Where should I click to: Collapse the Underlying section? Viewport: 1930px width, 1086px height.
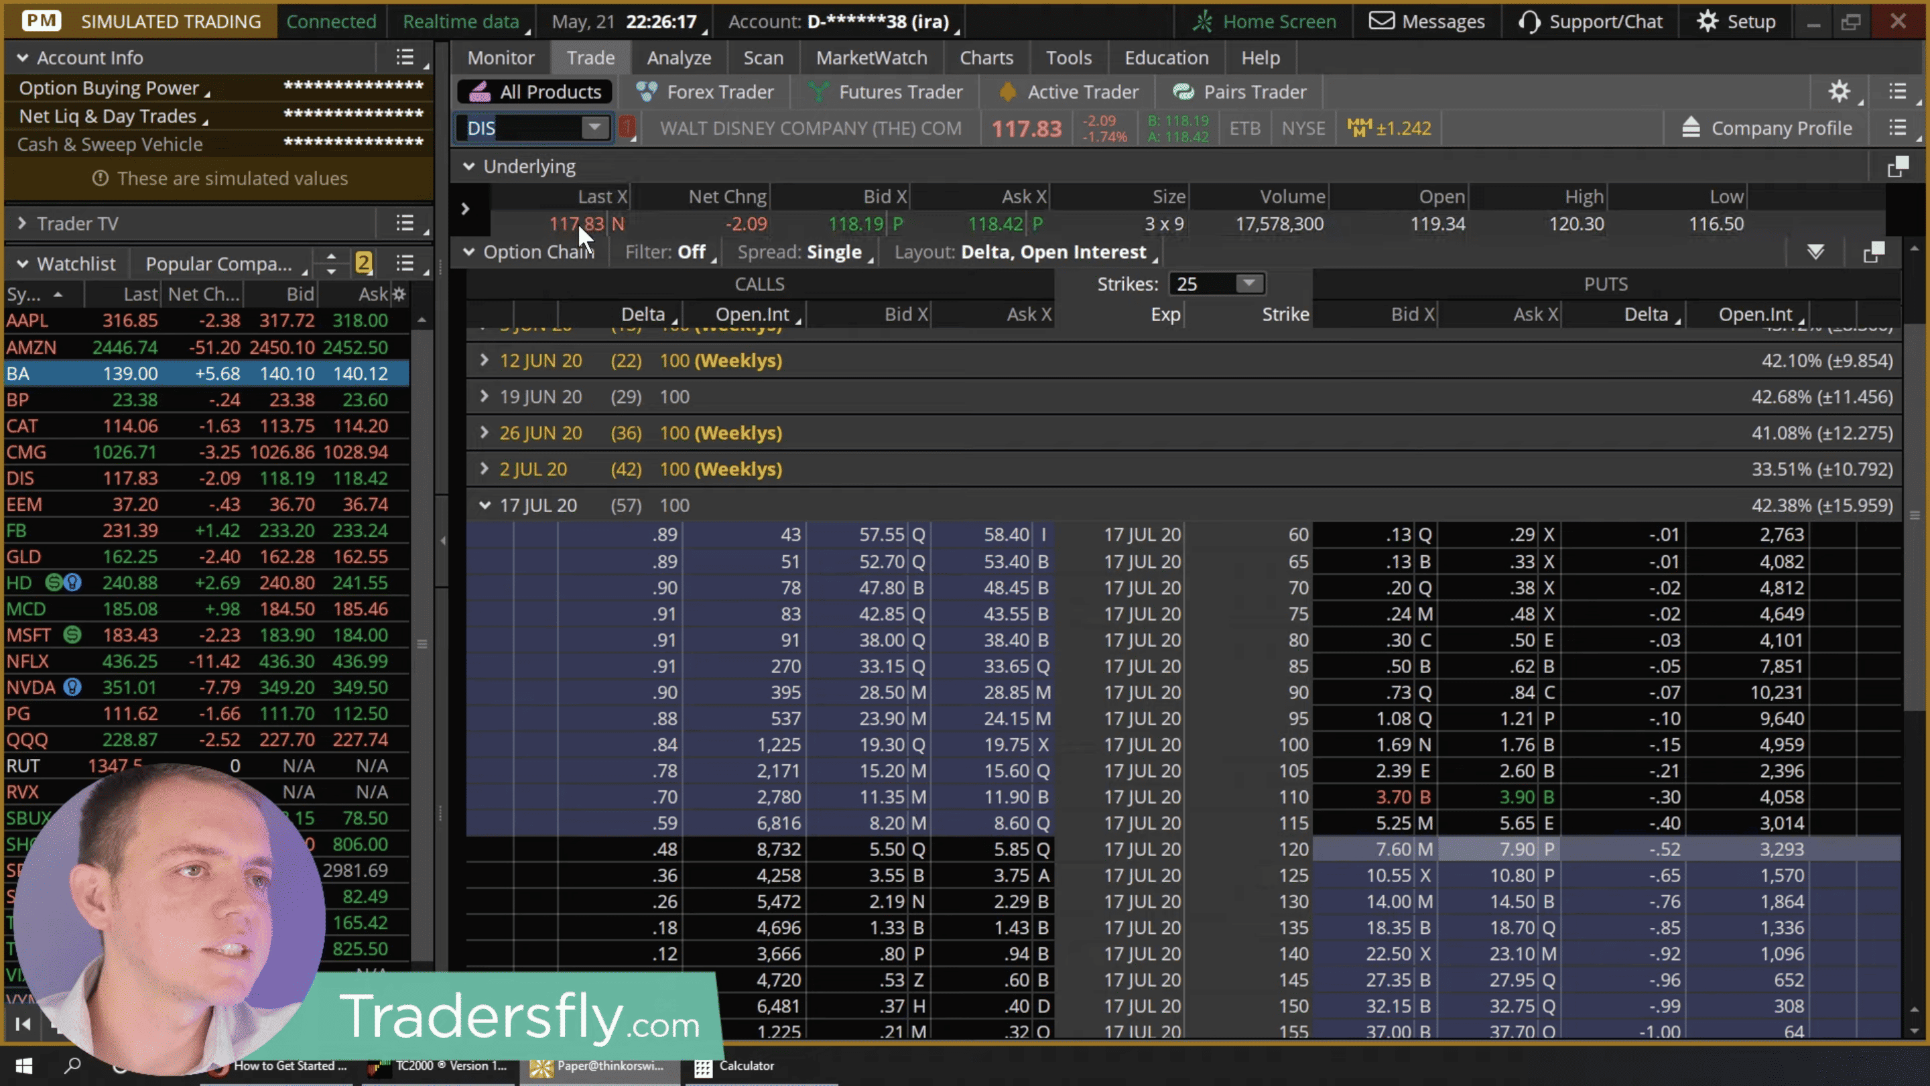[469, 166]
